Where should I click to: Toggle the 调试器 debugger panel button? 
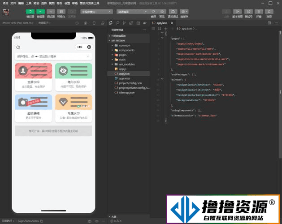[51, 12]
